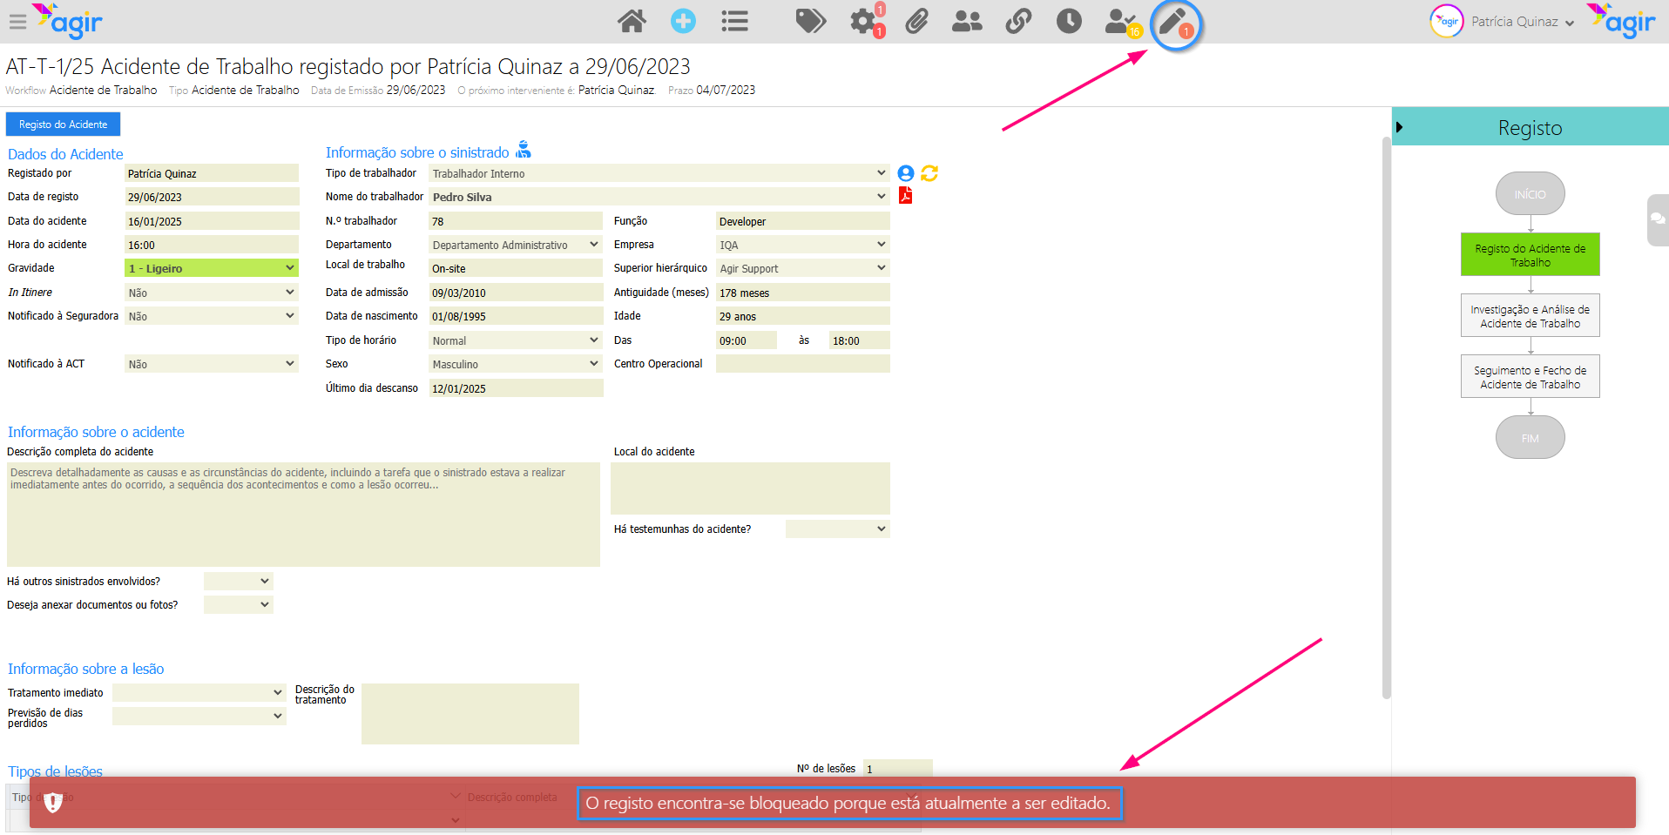Open Nome do trabalhador dropdown
Screen dimensions: 1669x835
659,197
